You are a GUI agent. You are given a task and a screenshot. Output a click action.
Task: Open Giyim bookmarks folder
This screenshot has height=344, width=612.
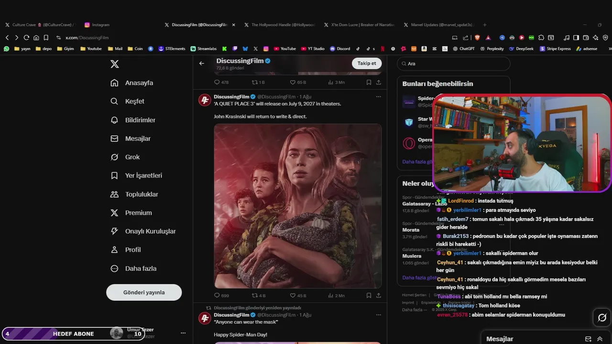65,49
